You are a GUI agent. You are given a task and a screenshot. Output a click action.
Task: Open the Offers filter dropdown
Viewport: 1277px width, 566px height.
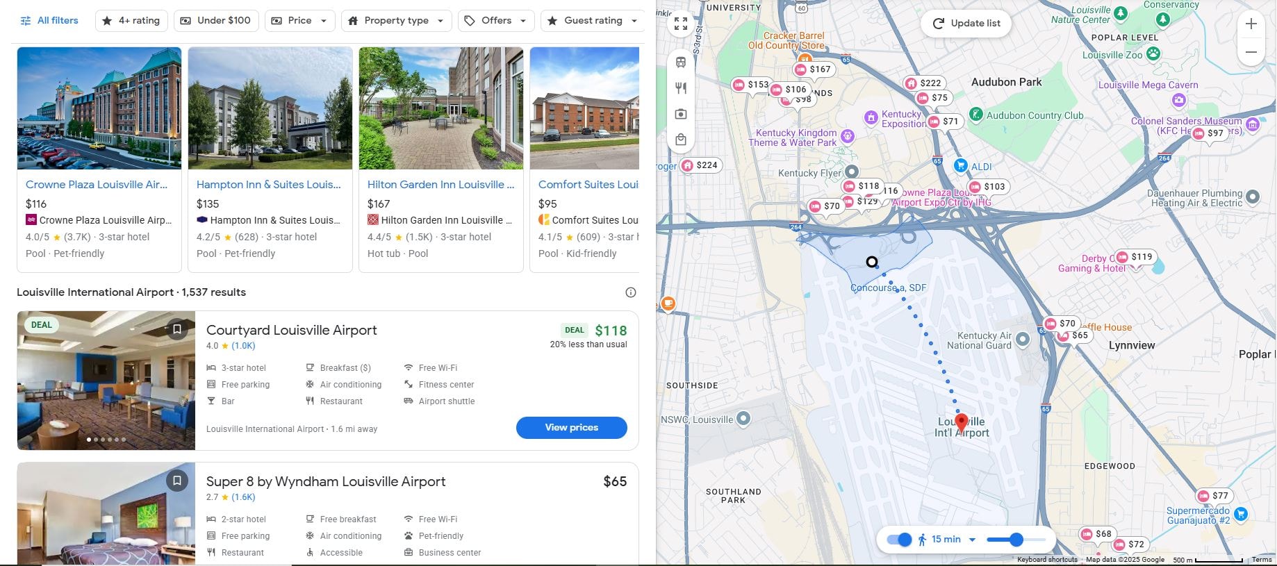496,21
